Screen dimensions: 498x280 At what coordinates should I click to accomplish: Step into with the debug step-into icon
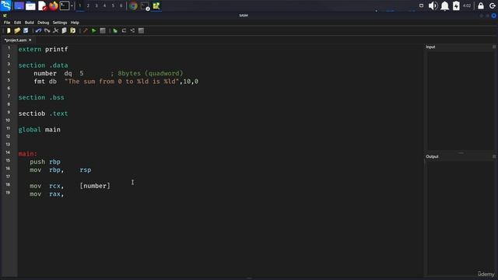coord(132,30)
